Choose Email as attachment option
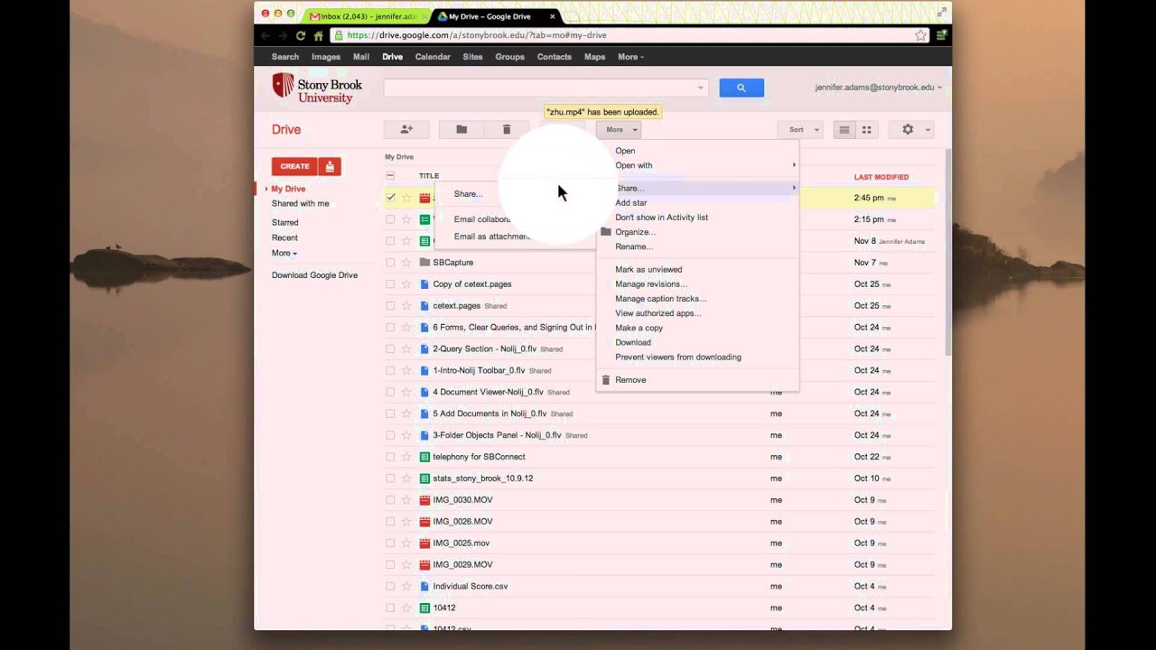Viewport: 1156px width, 650px height. click(492, 237)
